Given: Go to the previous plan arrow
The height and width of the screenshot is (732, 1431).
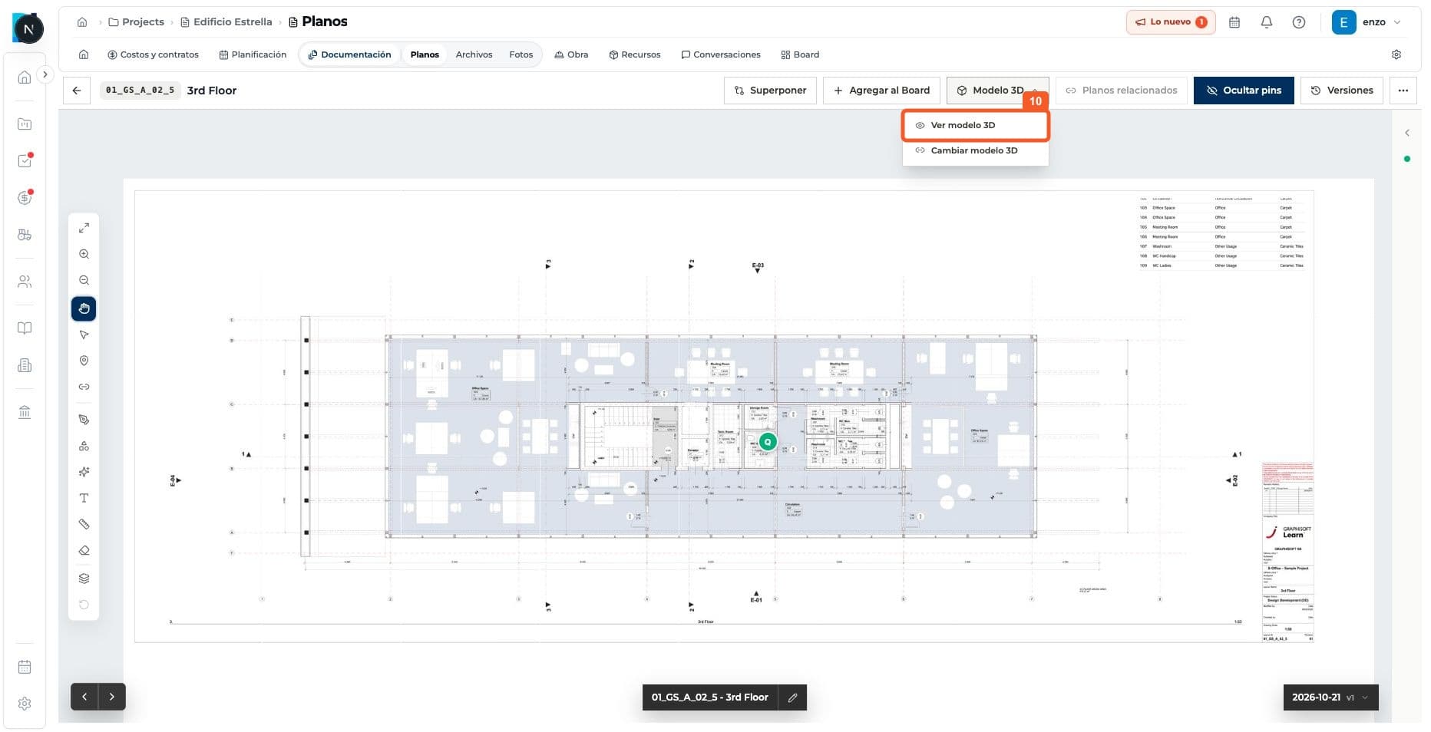Looking at the screenshot, I should point(84,697).
